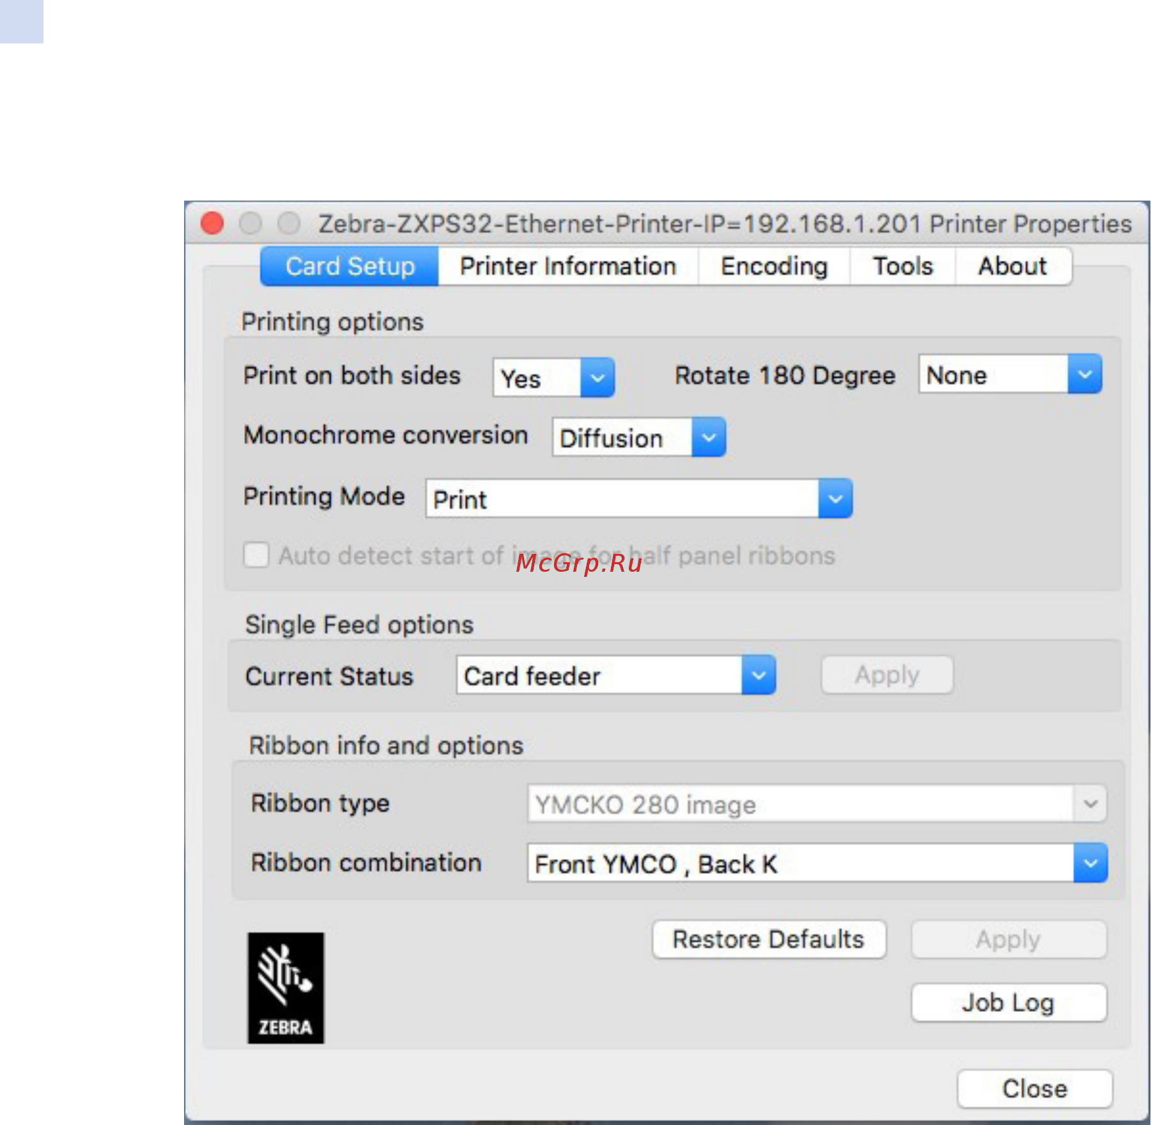Toggle Auto detect start of image checkbox
Viewport: 1151px width, 1125px height.
point(256,555)
